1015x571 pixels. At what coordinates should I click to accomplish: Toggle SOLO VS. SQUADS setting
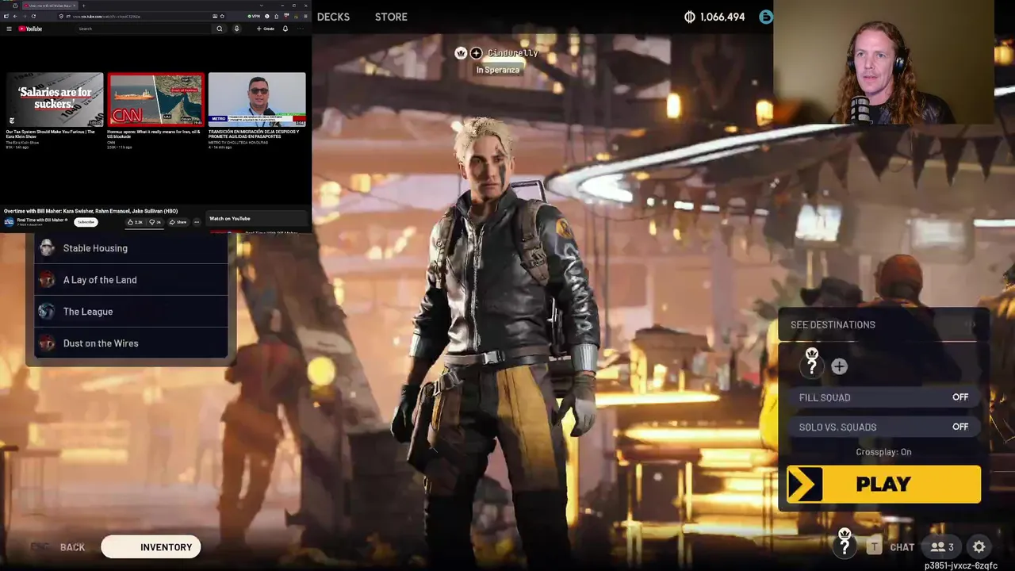click(x=883, y=427)
